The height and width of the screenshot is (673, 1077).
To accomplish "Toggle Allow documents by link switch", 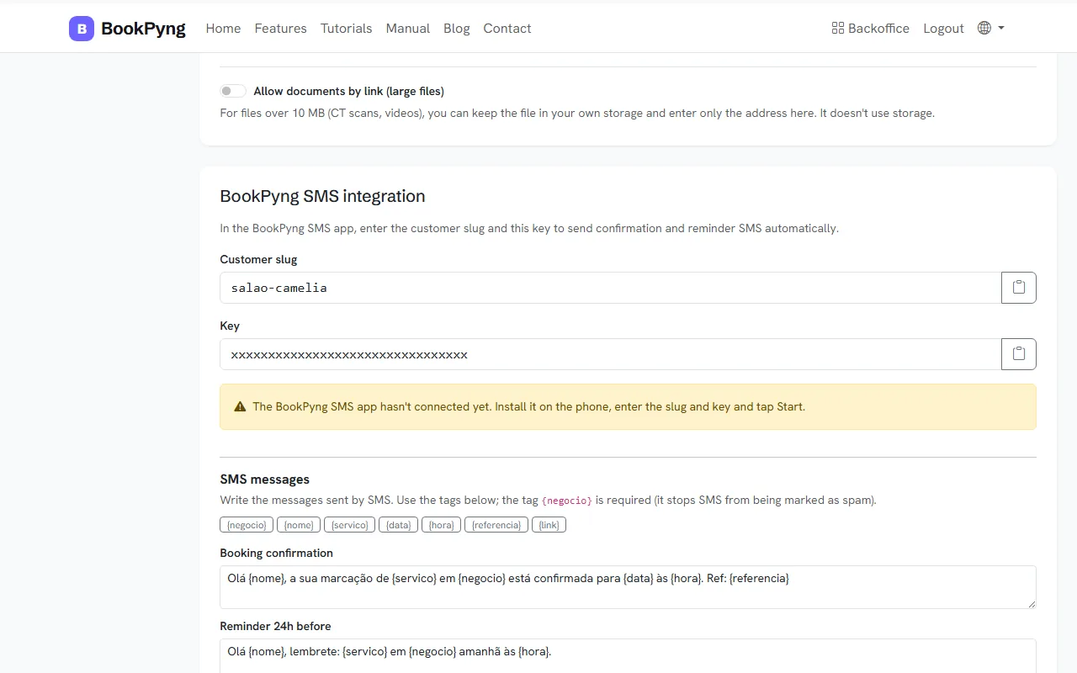I will point(233,91).
